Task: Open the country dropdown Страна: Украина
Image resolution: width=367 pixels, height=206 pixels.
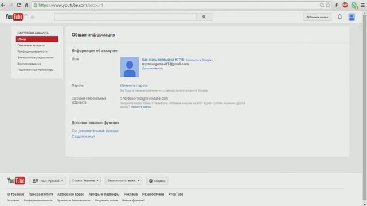Action: tap(85, 181)
